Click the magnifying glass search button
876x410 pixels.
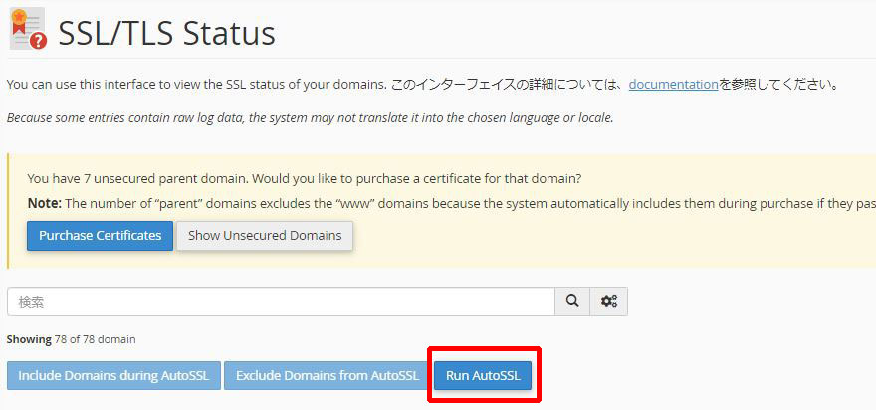click(x=572, y=302)
